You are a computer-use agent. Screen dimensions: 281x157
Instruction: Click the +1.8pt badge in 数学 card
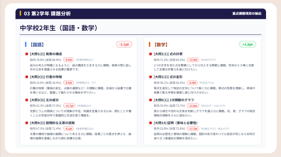(247, 44)
